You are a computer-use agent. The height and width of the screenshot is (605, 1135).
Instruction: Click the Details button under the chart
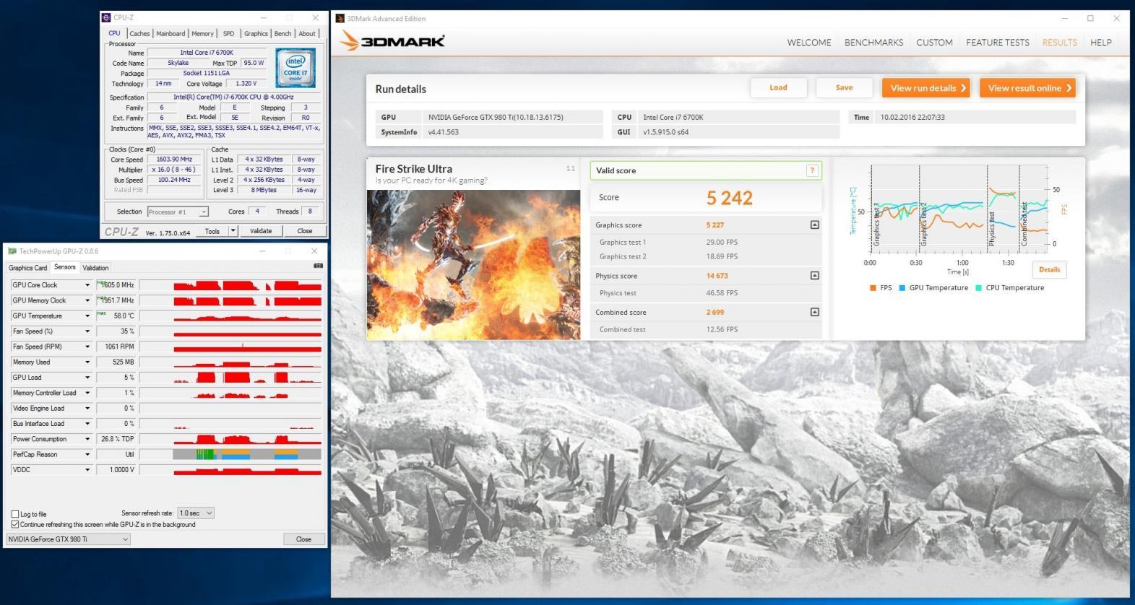click(x=1049, y=269)
